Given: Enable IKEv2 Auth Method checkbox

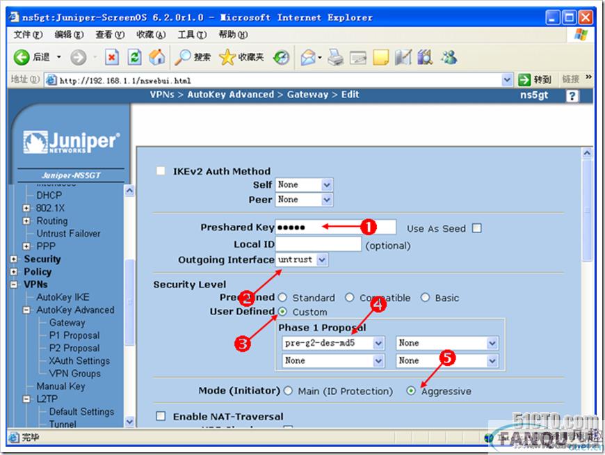Looking at the screenshot, I should pos(161,170).
